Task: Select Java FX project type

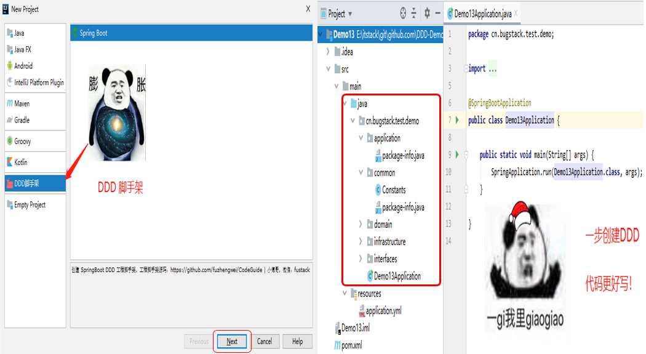Action: coord(35,49)
